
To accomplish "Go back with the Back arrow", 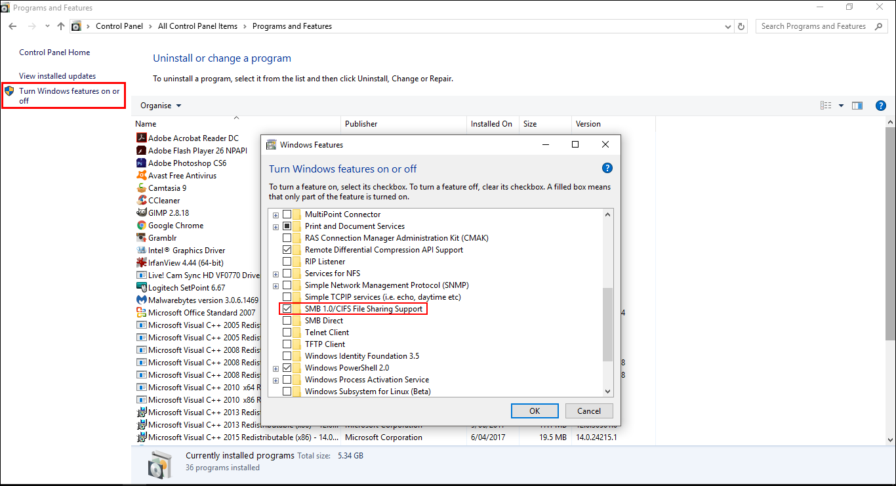I will click(12, 26).
